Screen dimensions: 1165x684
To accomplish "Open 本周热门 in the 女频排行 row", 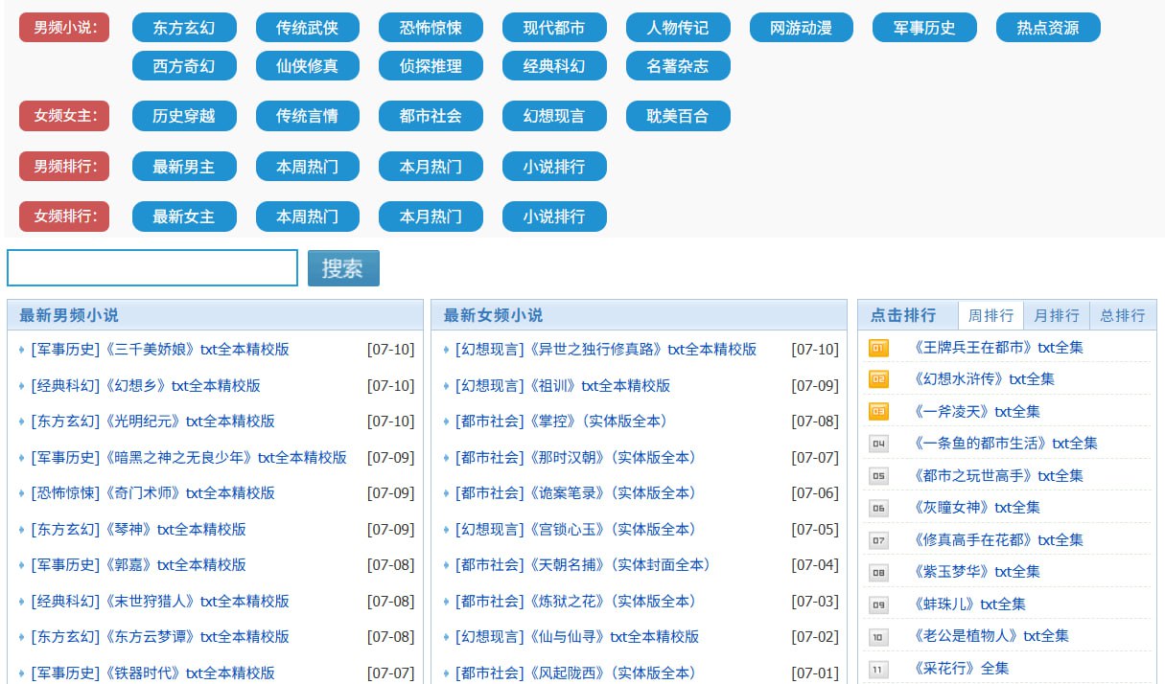I will pos(308,217).
